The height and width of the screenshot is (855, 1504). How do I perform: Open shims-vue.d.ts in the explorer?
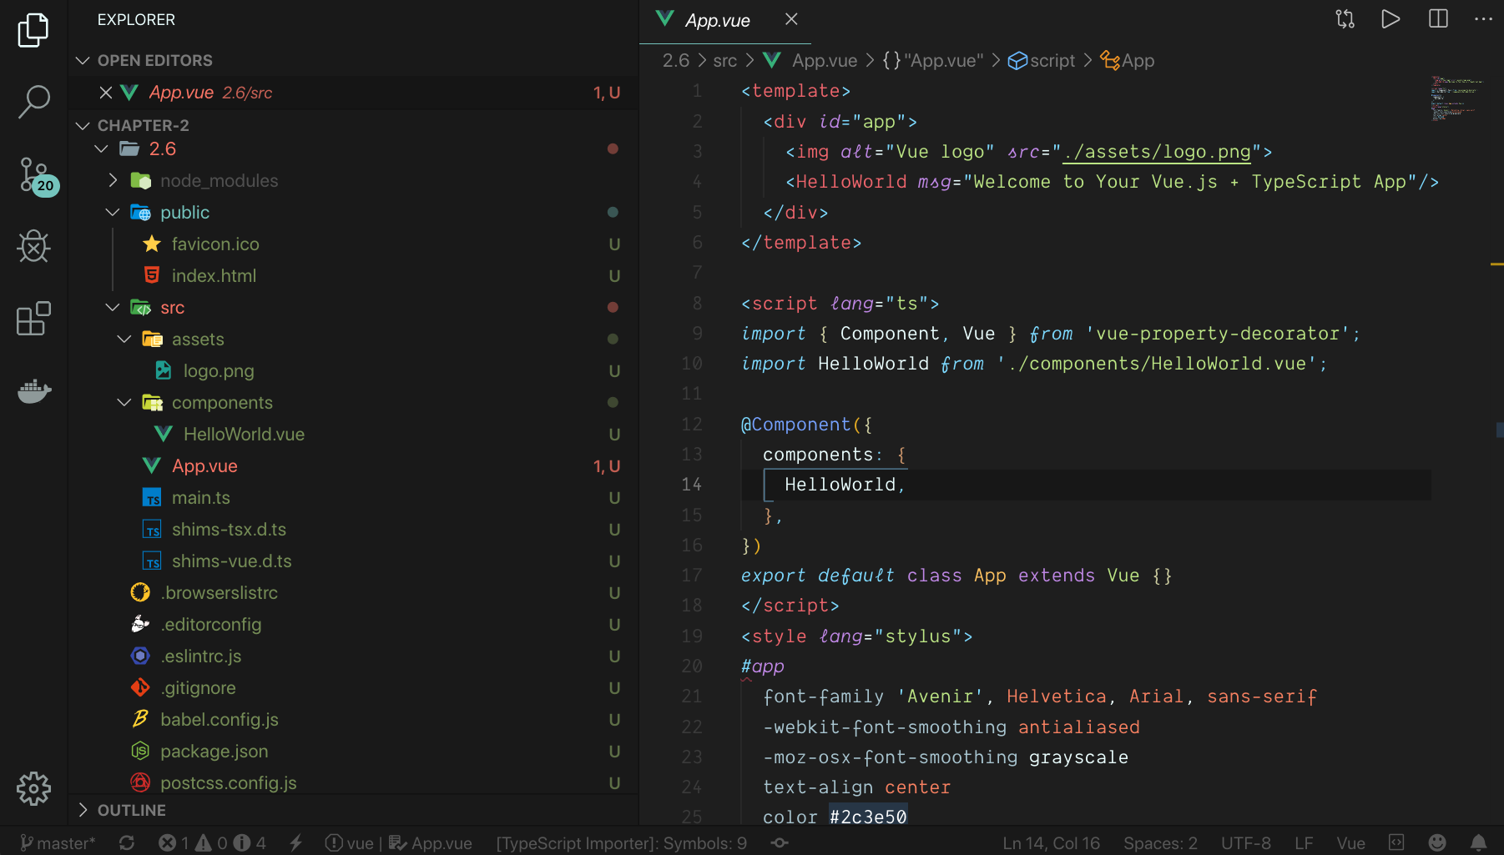tap(231, 561)
